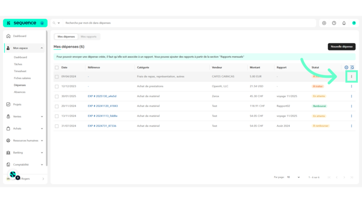Open the clock timer icon
The height and width of the screenshot is (203, 362).
(334, 23)
